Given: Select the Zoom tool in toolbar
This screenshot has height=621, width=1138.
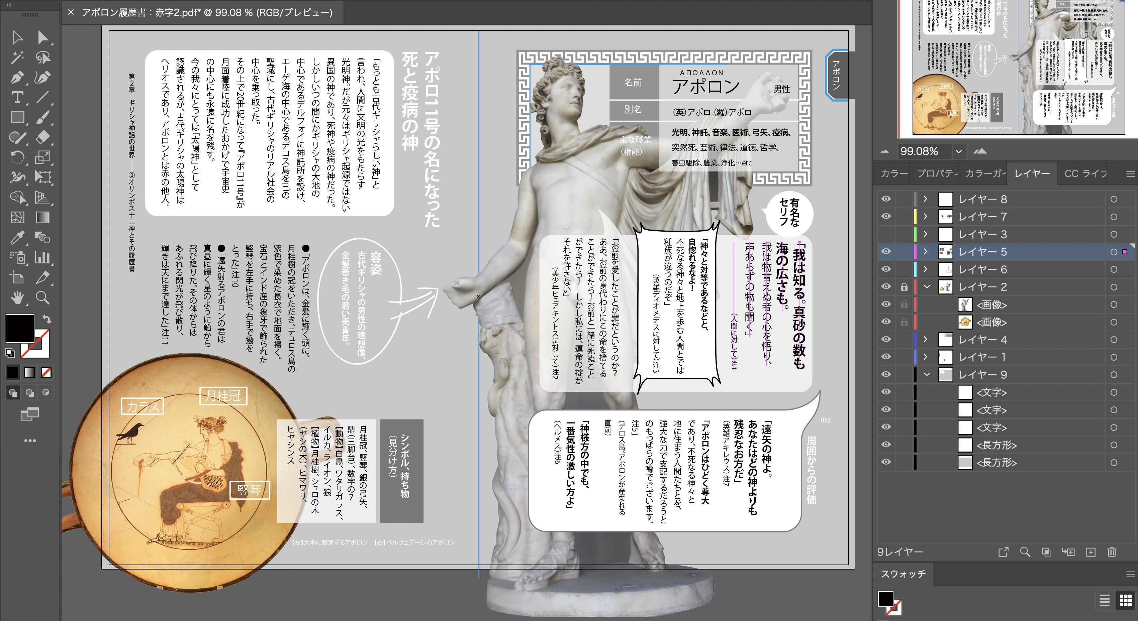Looking at the screenshot, I should coord(43,298).
